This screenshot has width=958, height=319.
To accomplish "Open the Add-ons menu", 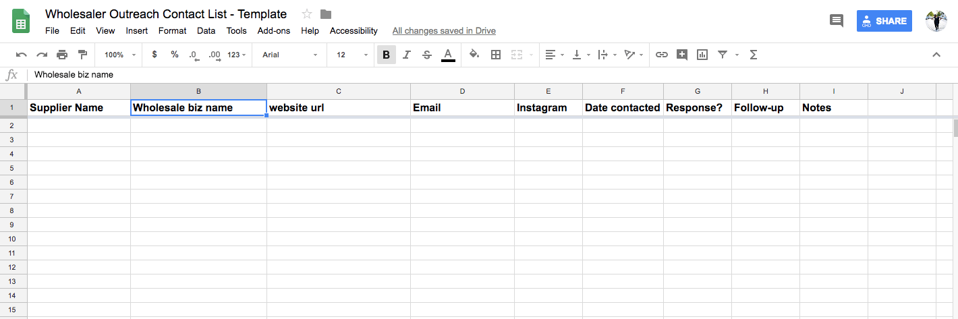I will coord(274,30).
